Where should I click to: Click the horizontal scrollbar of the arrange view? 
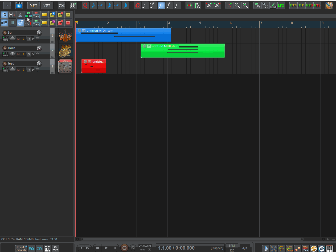pyautogui.click(x=192, y=239)
